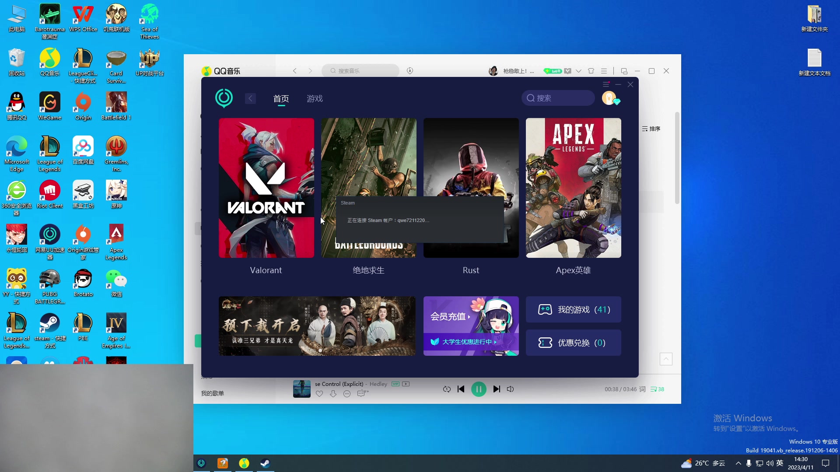Click the Steam taskbar icon
This screenshot has height=472, width=840.
265,463
